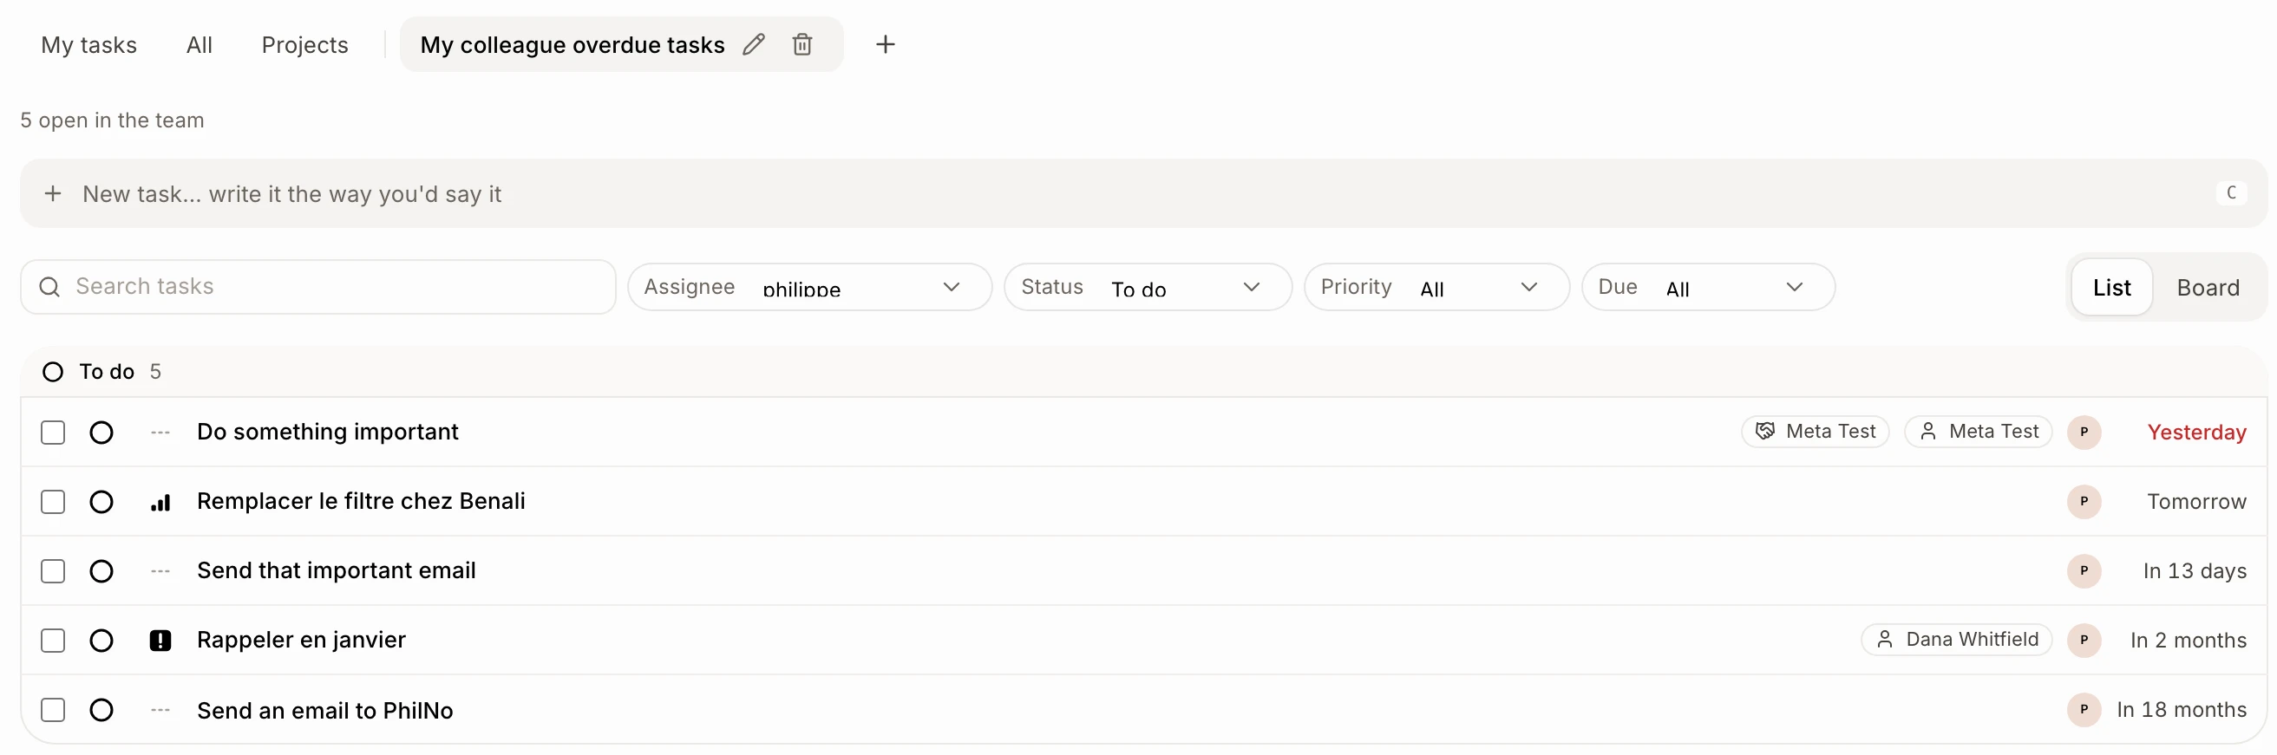The width and height of the screenshot is (2277, 755).
Task: Click the plus icon in the new task bar
Action: pyautogui.click(x=53, y=193)
